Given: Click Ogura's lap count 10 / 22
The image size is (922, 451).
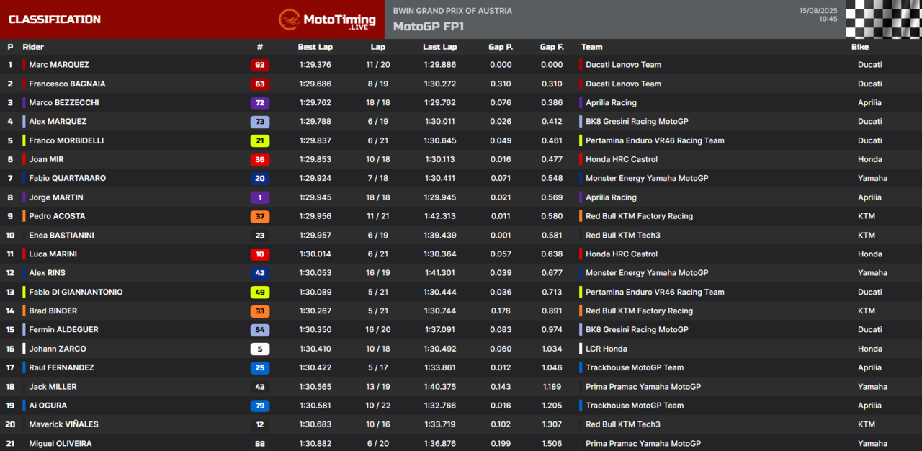Looking at the screenshot, I should 378,406.
